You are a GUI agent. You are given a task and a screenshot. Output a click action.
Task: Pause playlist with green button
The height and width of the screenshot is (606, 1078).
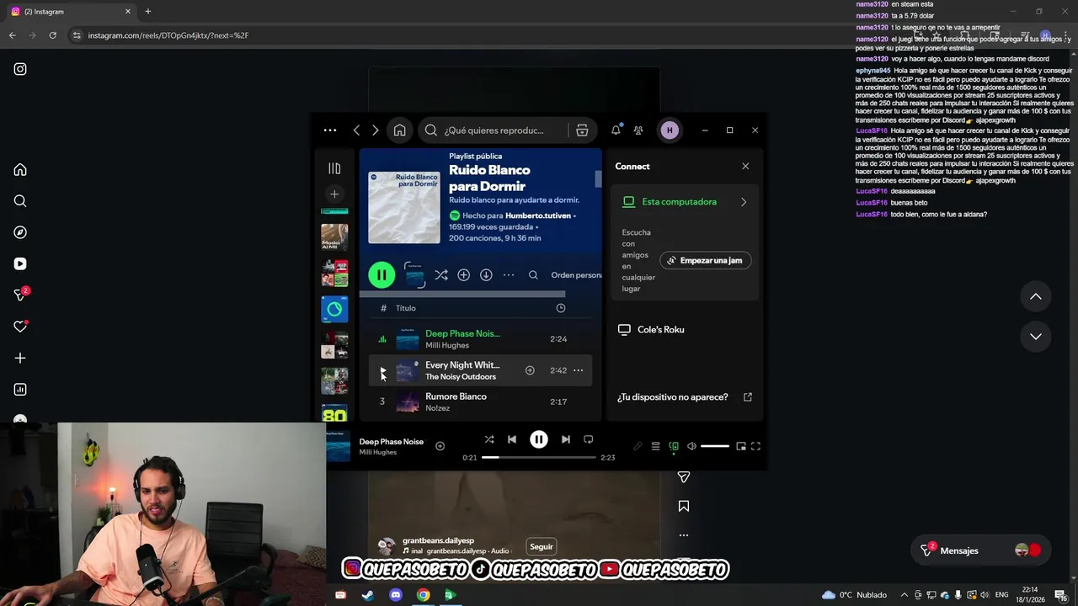pyautogui.click(x=382, y=274)
